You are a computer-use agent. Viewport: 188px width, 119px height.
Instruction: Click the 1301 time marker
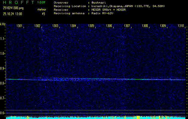(x=19, y=26)
